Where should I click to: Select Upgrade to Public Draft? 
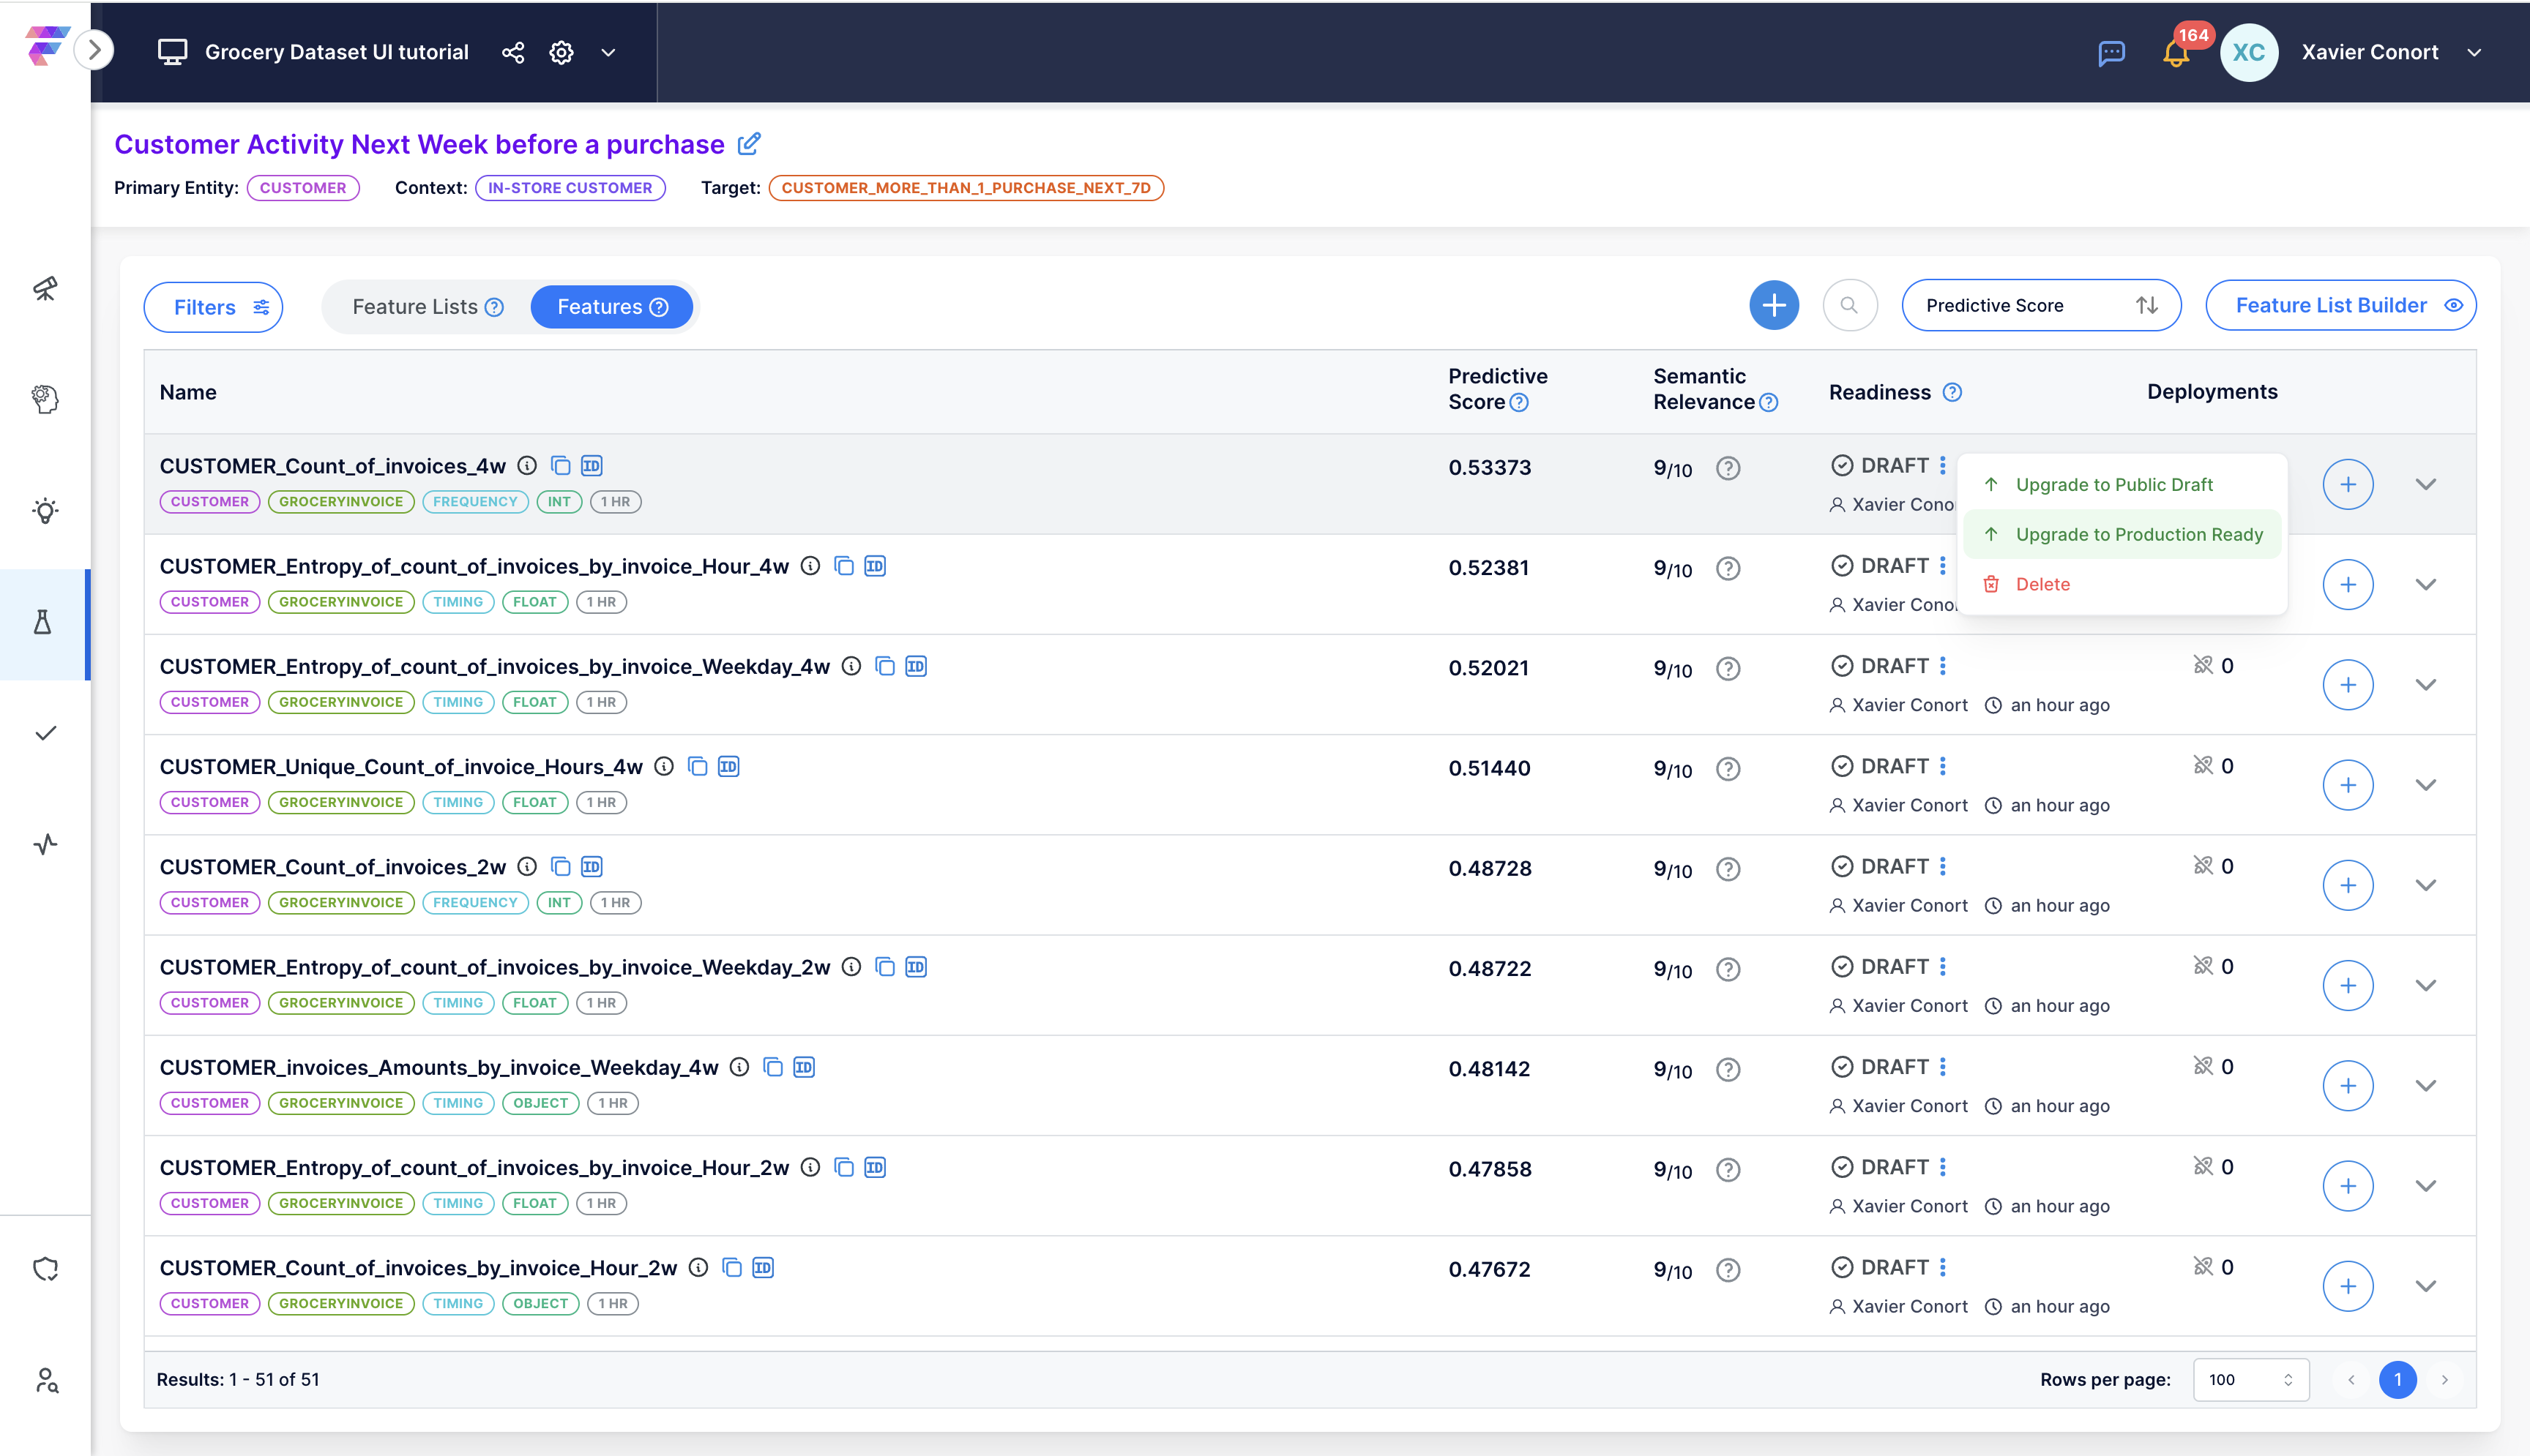[x=2121, y=485]
